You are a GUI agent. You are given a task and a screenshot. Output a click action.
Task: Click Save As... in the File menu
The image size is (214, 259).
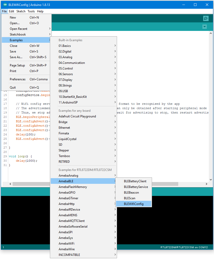pyautogui.click(x=16, y=57)
